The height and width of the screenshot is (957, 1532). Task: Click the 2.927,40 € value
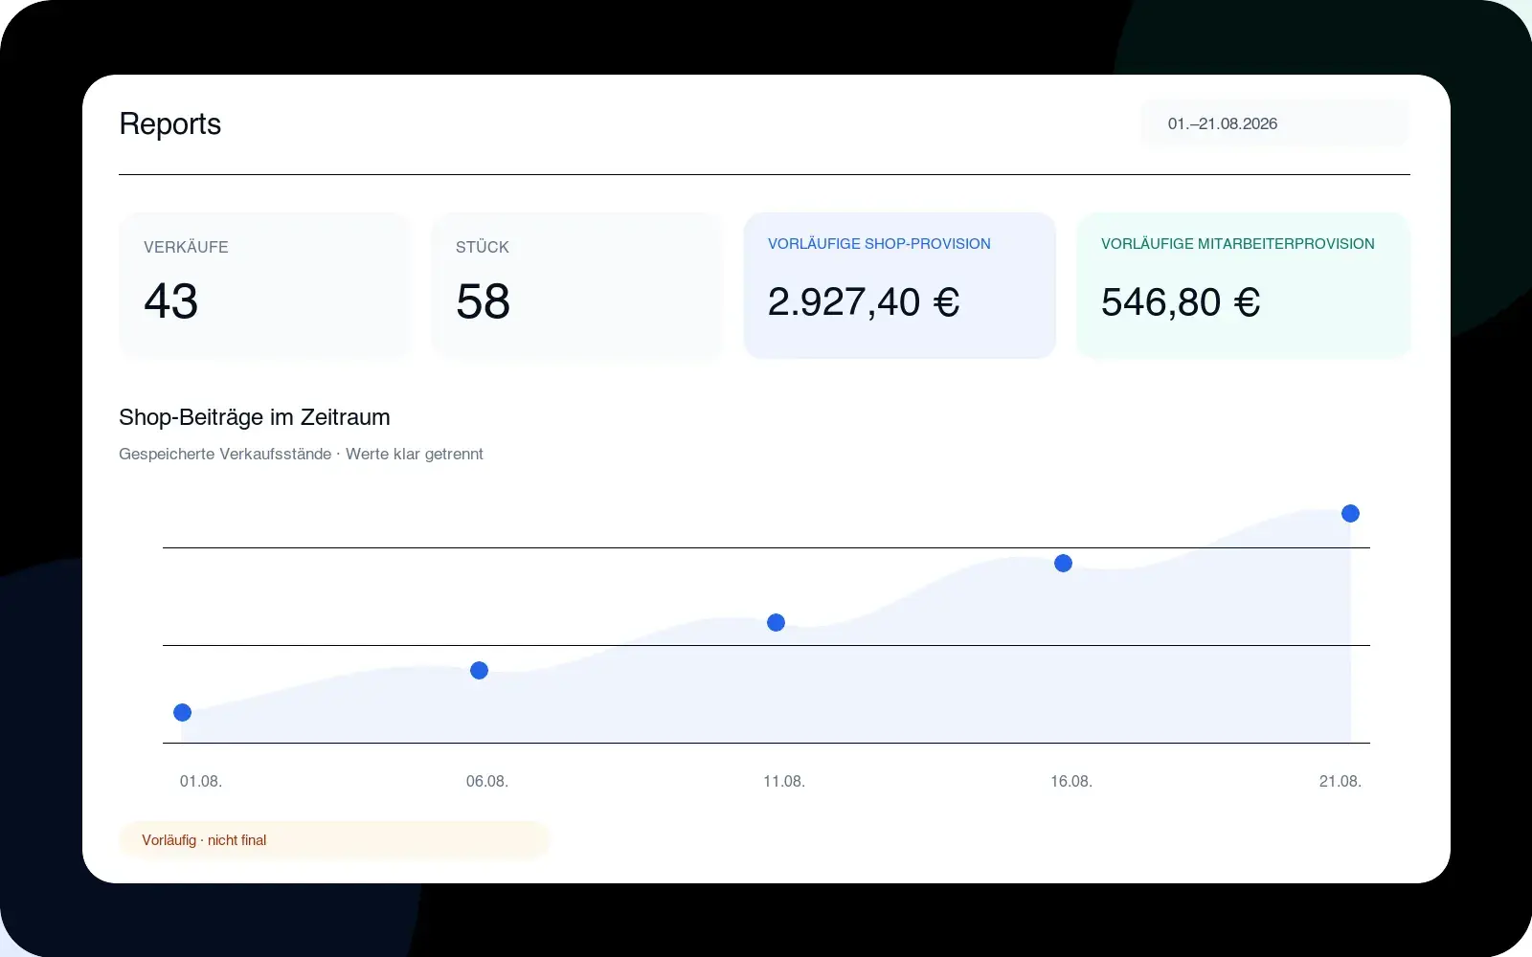point(864,302)
